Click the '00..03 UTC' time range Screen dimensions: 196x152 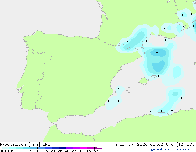[x=162, y=145]
